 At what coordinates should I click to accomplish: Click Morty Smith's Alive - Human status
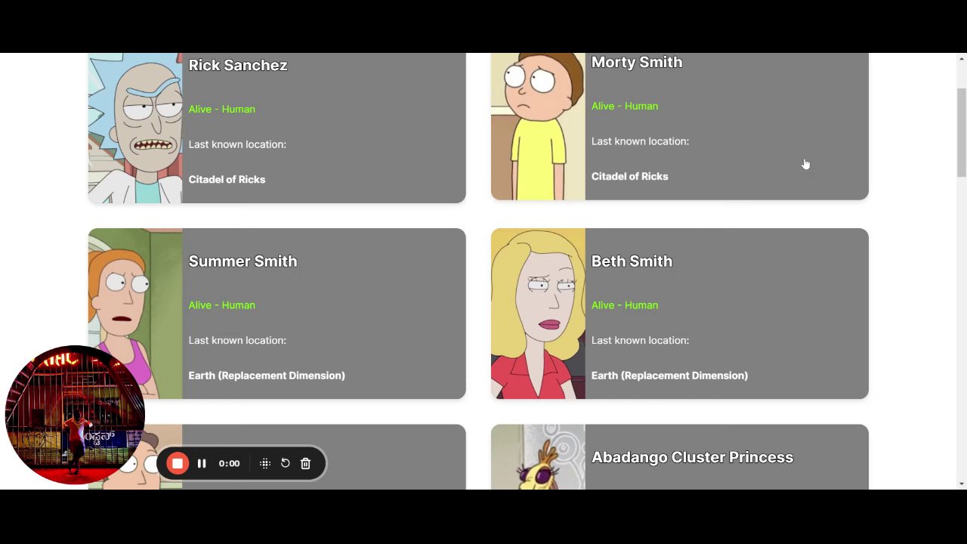tap(625, 106)
